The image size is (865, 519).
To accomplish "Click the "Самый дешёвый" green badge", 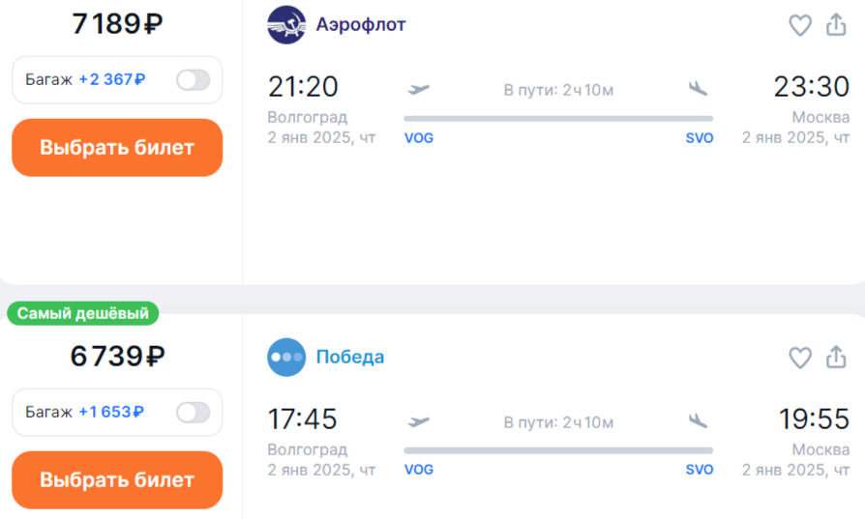I will click(x=83, y=313).
